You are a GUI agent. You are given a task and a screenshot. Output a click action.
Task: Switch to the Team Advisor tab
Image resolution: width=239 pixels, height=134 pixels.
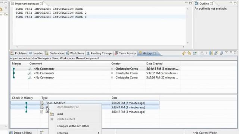point(125,53)
